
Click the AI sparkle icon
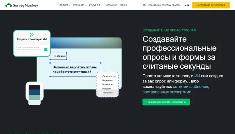pyautogui.click(x=32, y=35)
